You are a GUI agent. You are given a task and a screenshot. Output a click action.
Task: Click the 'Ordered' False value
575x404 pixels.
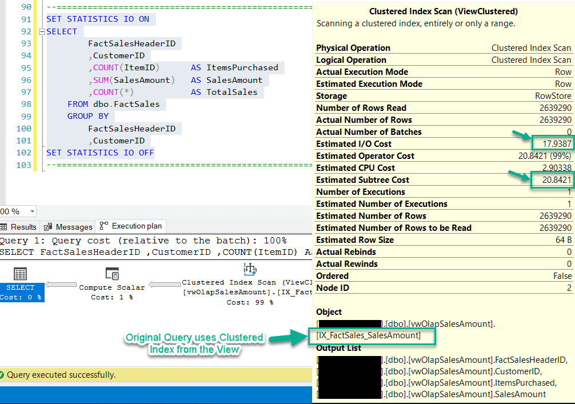(562, 275)
